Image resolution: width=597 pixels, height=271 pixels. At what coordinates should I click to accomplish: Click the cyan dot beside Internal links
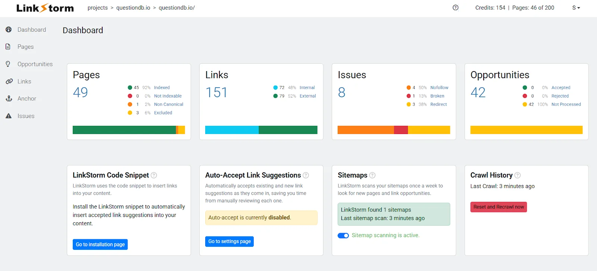[275, 87]
